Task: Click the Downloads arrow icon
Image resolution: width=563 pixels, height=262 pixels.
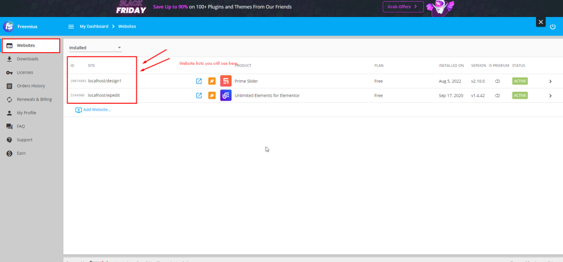Action: click(10, 59)
